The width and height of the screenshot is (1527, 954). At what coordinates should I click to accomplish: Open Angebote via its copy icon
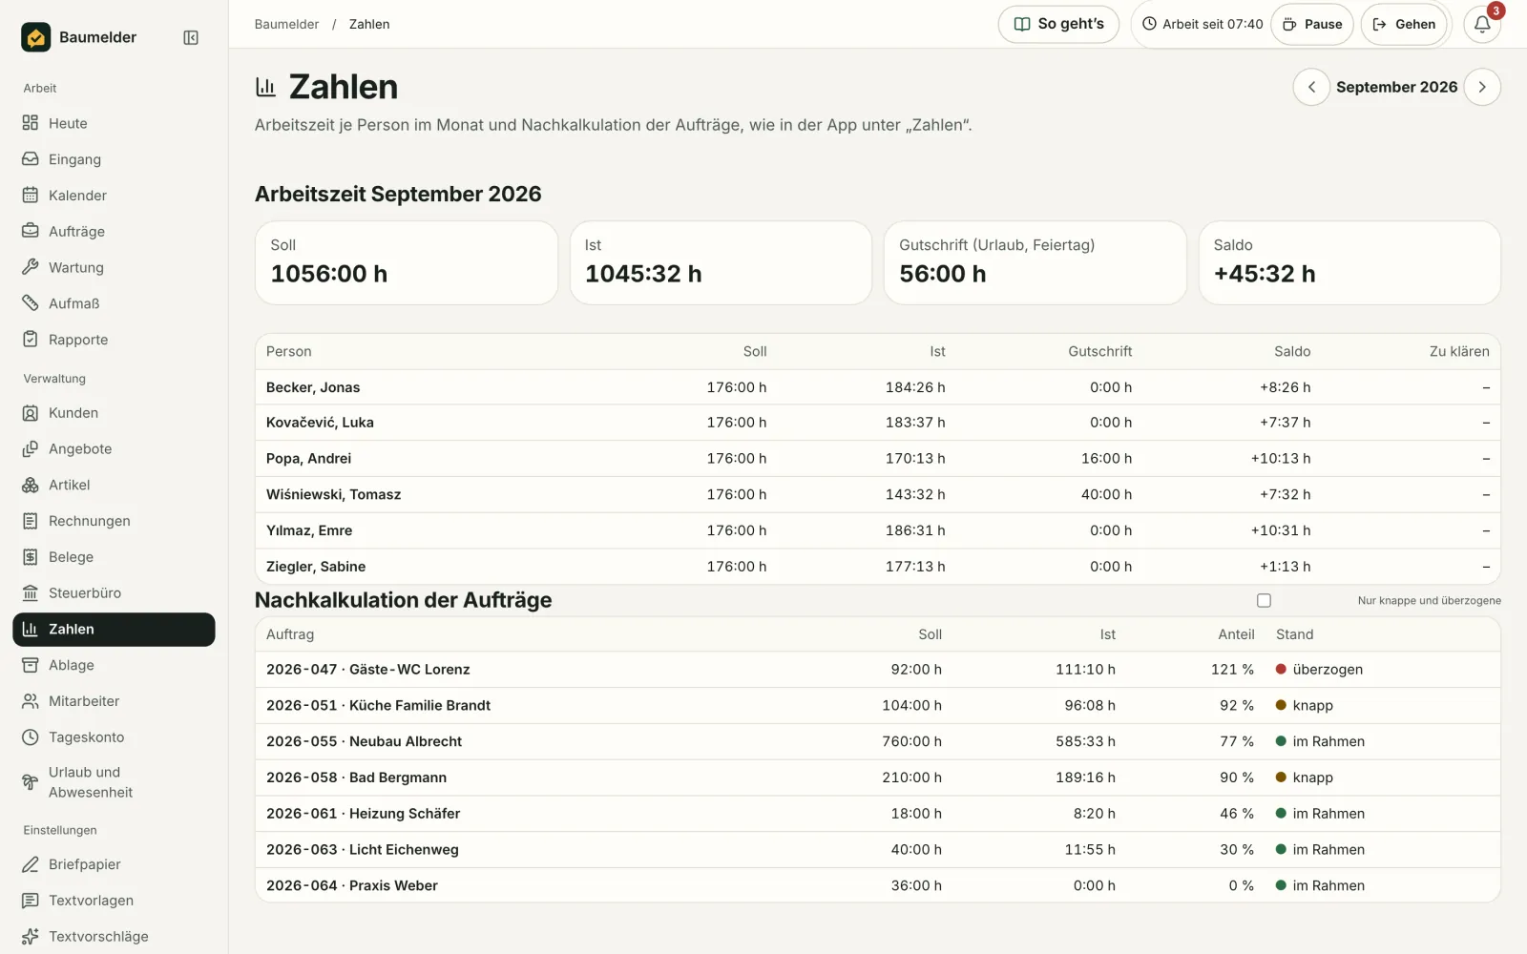(31, 449)
